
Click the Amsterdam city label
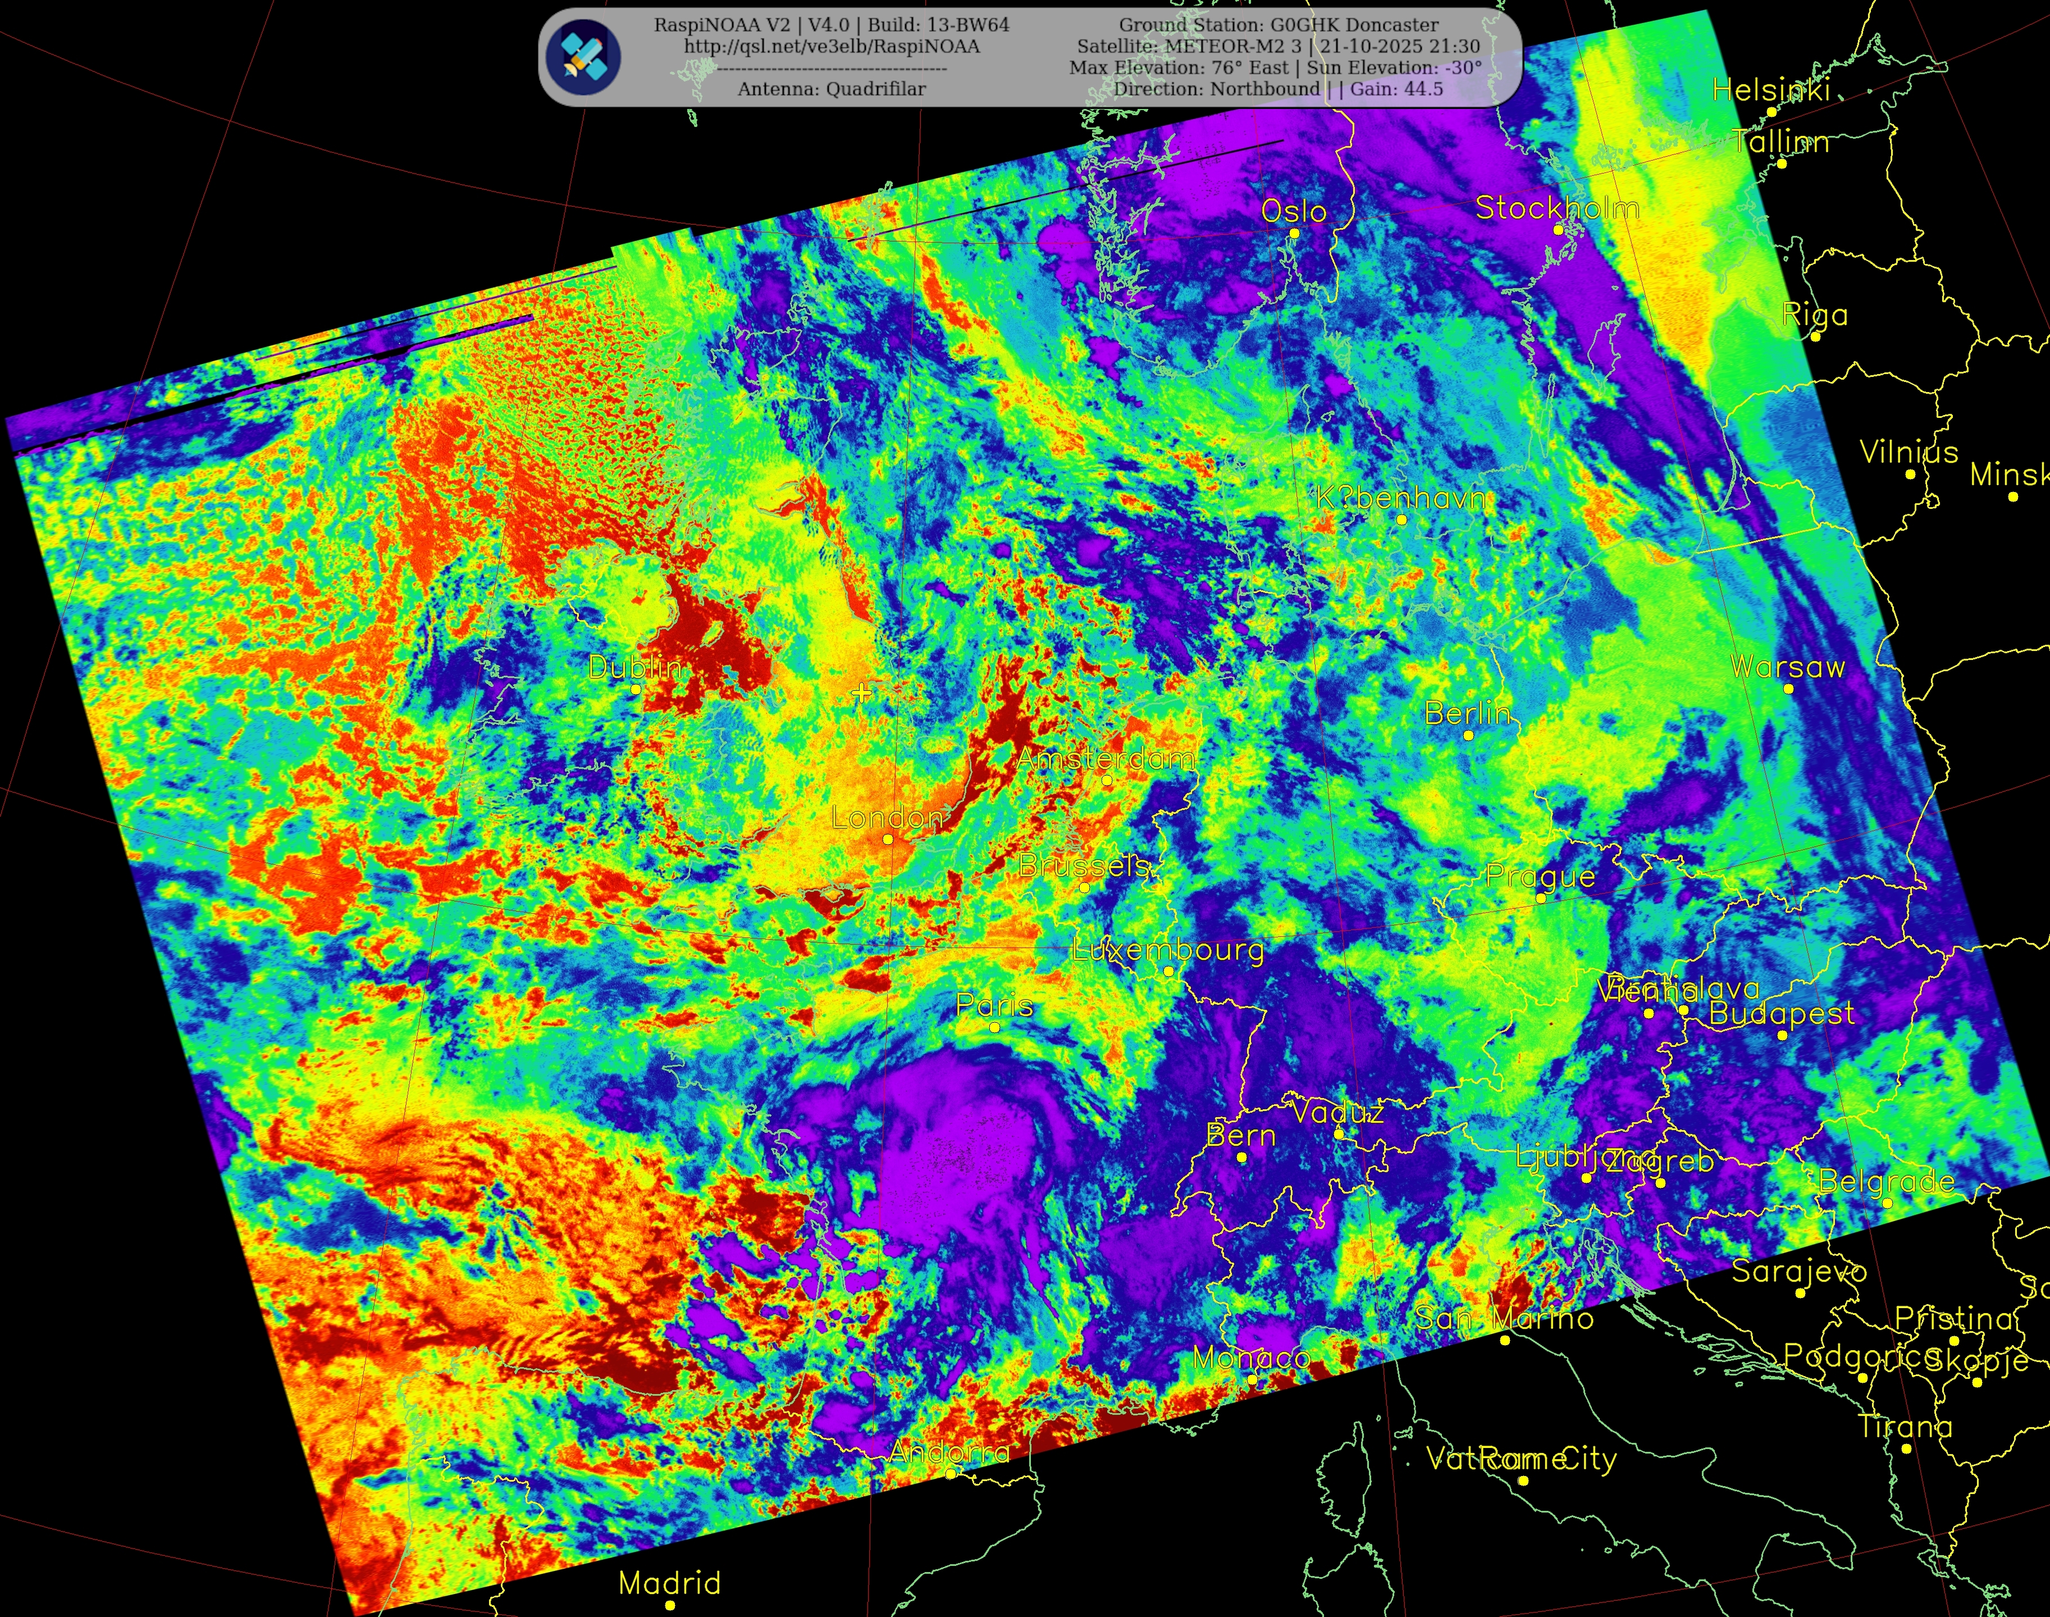(x=1106, y=758)
